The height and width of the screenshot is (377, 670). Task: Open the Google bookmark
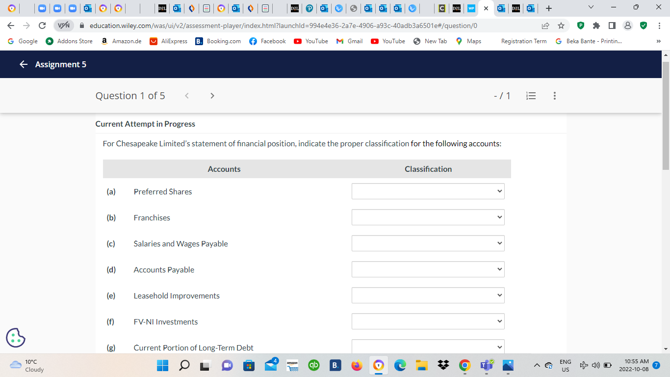point(23,41)
